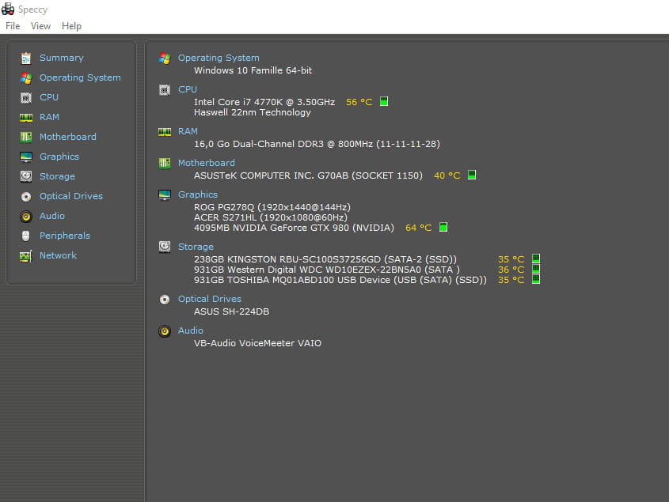Select Optical Drives in the sidebar
Image resolution: width=669 pixels, height=502 pixels.
[71, 196]
